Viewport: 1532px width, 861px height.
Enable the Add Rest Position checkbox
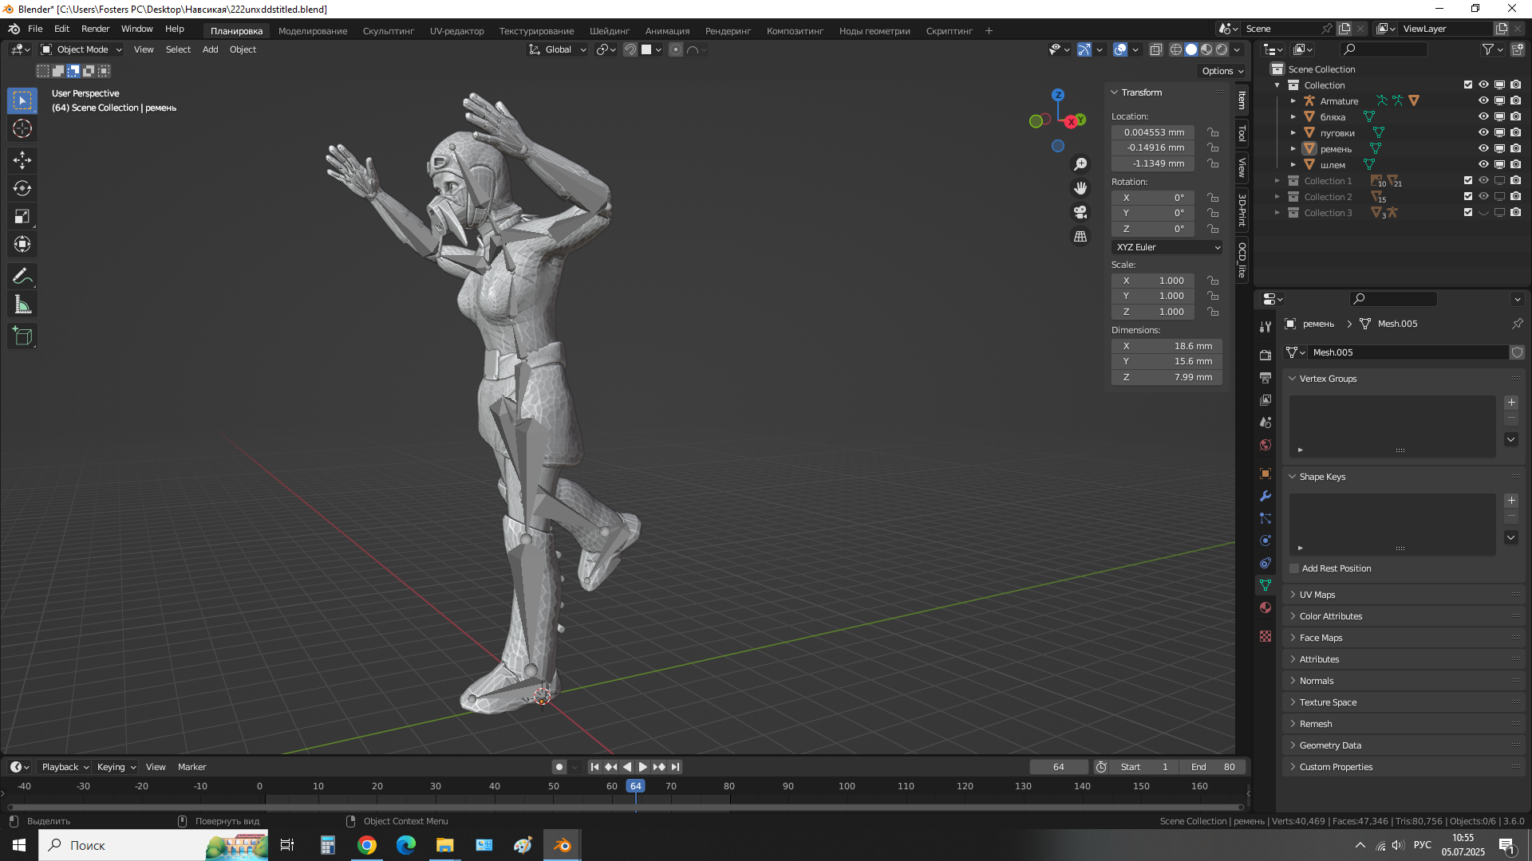[1294, 568]
